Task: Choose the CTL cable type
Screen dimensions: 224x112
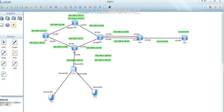Action: (4, 74)
